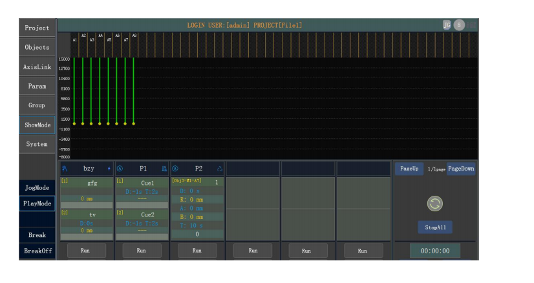534x283 pixels.
Task: Click the round badge showing 8
Action: [x=459, y=25]
